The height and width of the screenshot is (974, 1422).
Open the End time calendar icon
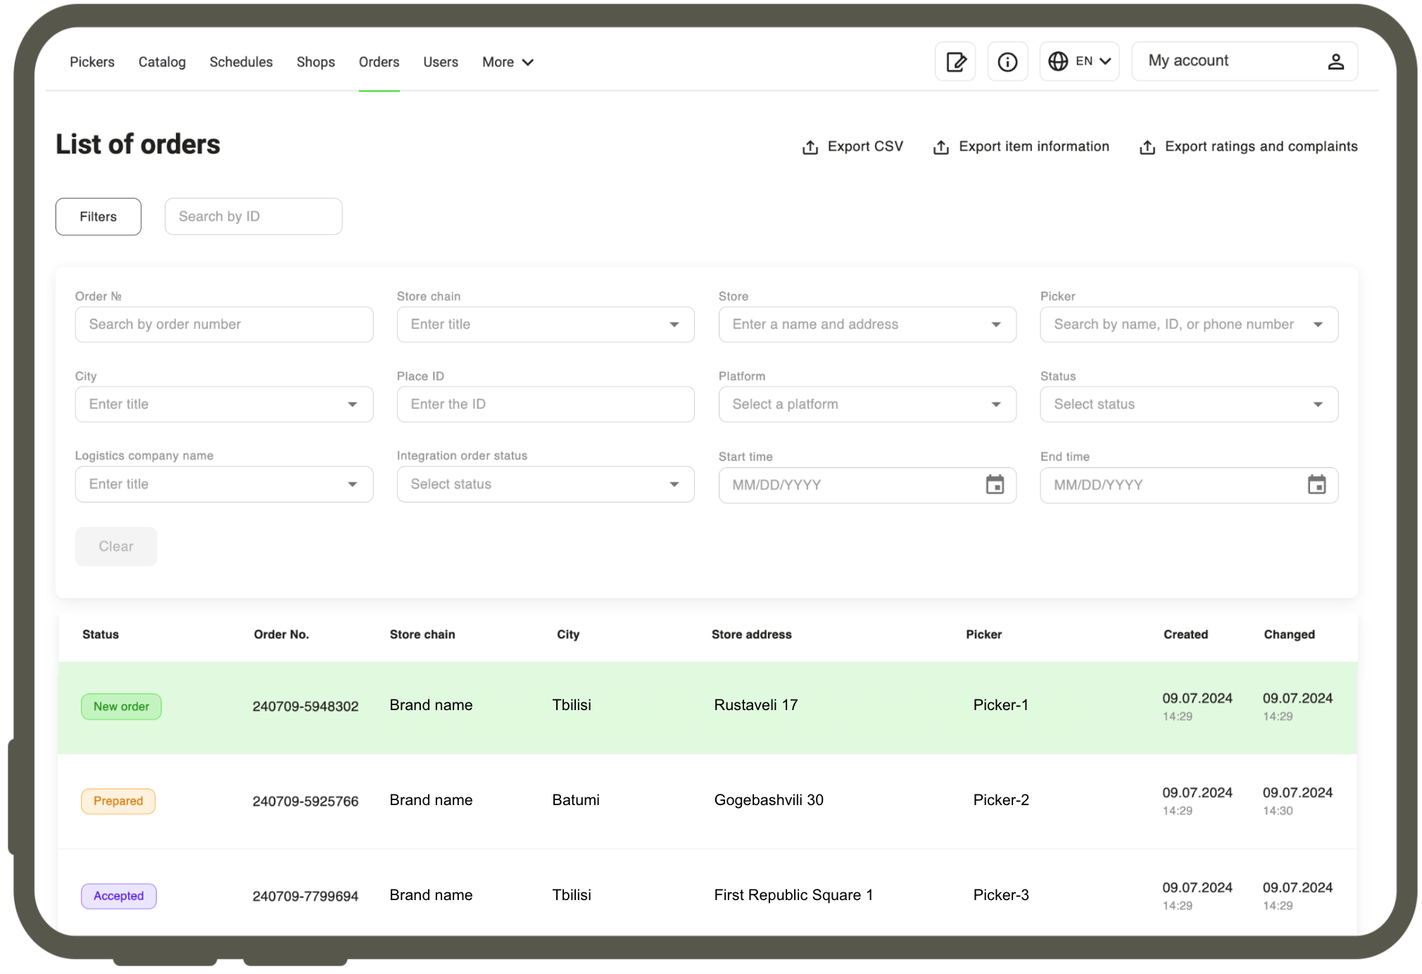1316,485
